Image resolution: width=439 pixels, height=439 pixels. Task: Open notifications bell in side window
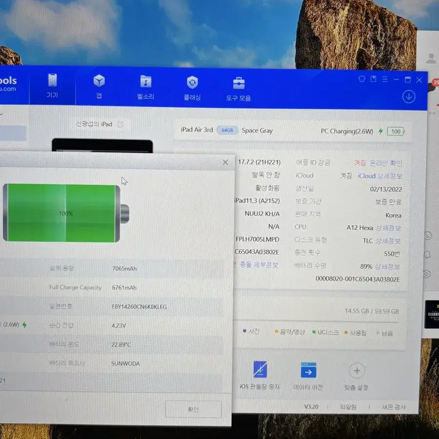(427, 254)
